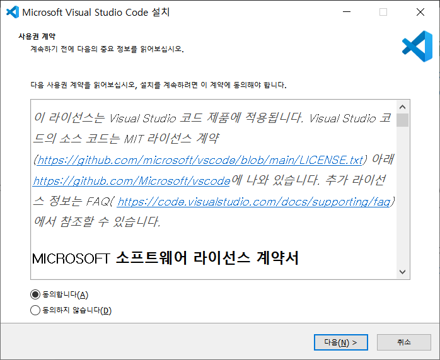Click the license scrollbar down arrow
The height and width of the screenshot is (360, 440).
pos(402,272)
